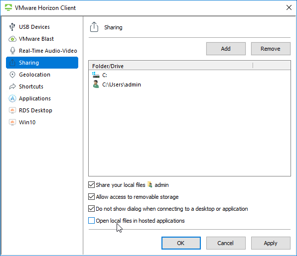Click the Shortcuts arrow icon
This screenshot has width=297, height=256.
tap(12, 86)
